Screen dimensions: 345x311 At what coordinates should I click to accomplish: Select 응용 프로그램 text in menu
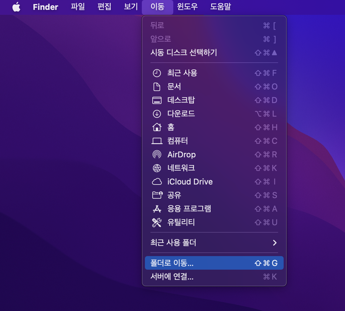click(x=189, y=209)
